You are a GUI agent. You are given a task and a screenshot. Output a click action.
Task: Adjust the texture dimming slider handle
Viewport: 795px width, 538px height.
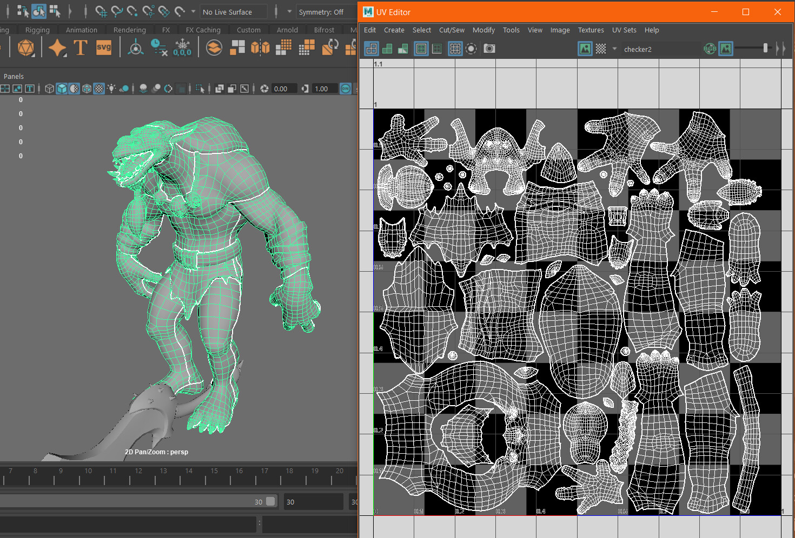pos(765,49)
